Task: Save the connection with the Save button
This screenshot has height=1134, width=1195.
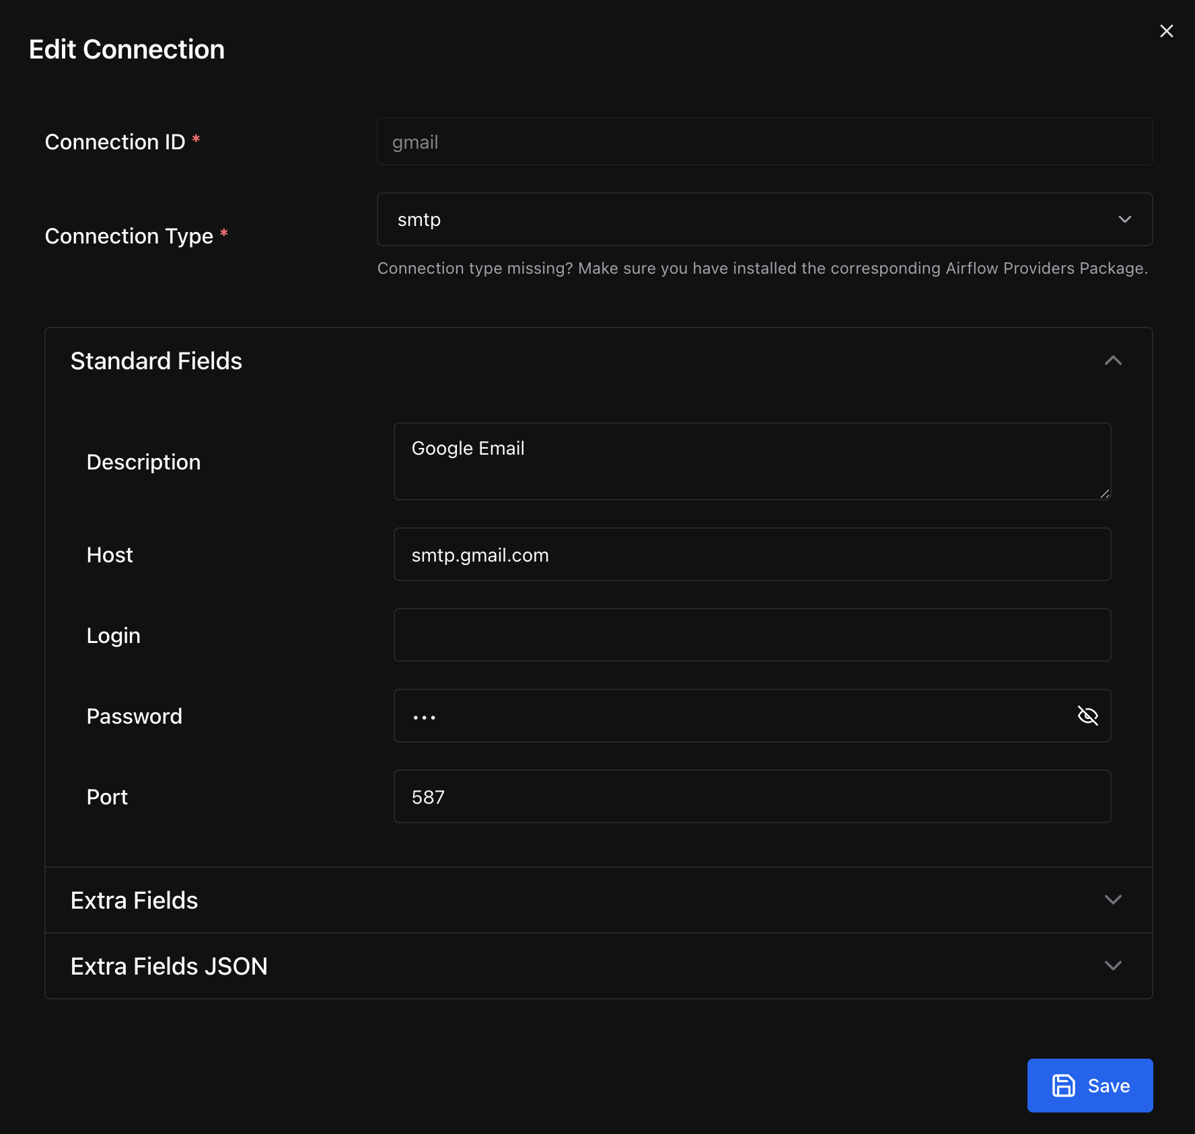Action: [x=1090, y=1086]
